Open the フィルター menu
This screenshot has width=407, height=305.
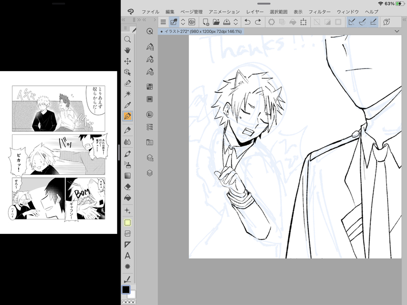coord(319,12)
